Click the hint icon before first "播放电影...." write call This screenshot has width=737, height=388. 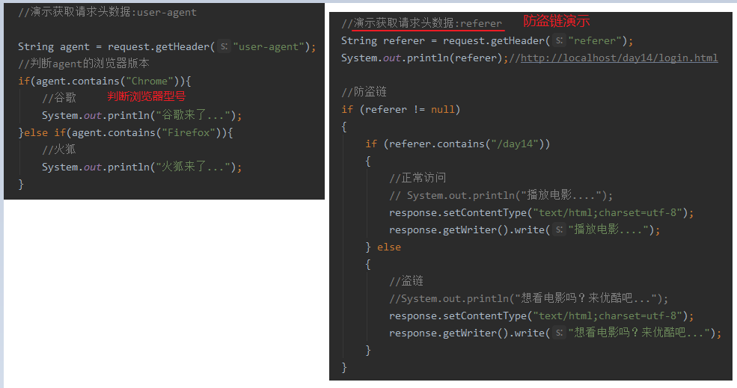(x=559, y=230)
